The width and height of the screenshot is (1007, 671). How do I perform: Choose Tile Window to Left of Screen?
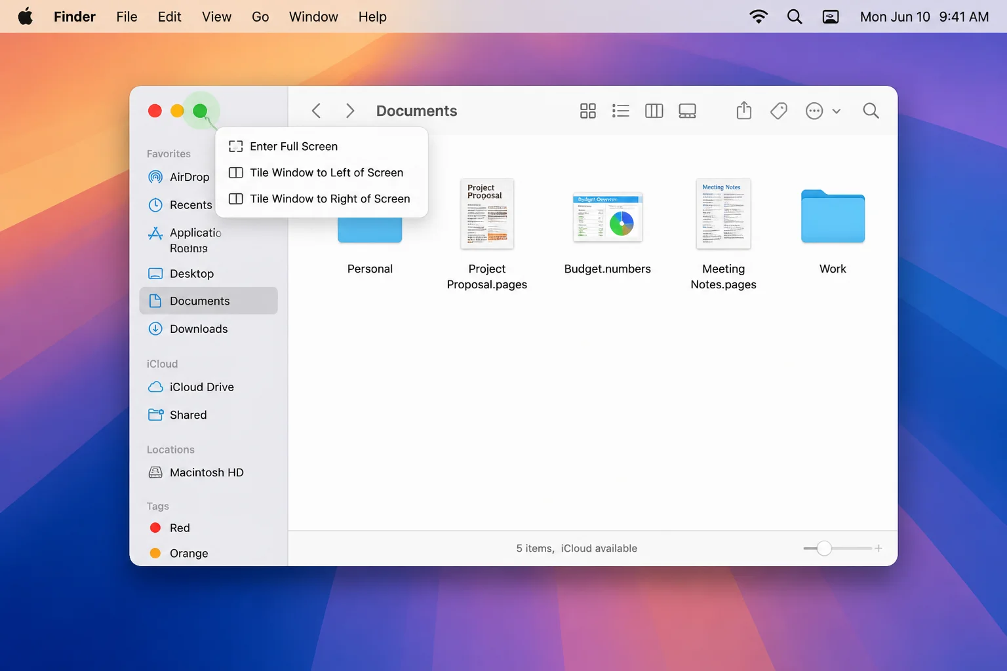pos(321,172)
